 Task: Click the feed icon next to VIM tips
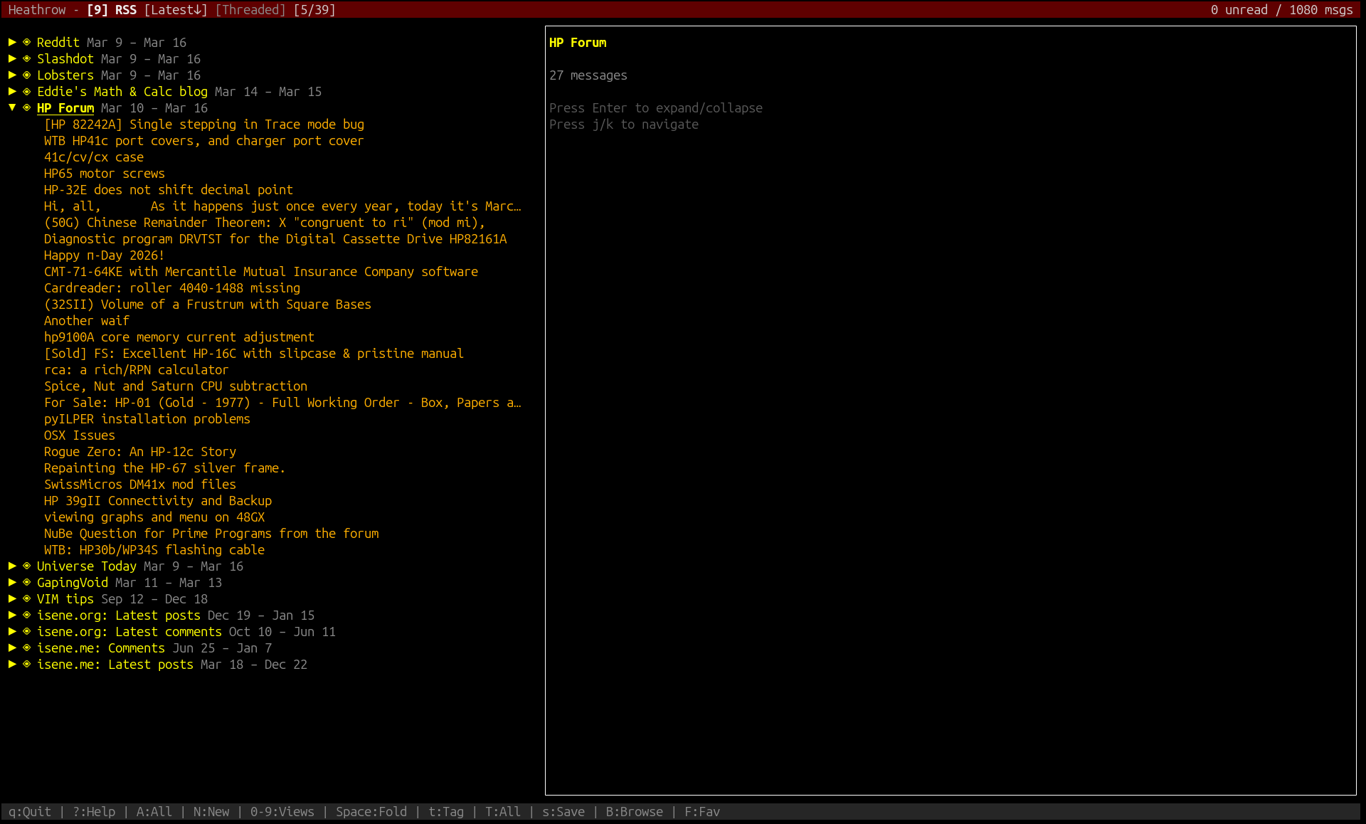tap(26, 598)
